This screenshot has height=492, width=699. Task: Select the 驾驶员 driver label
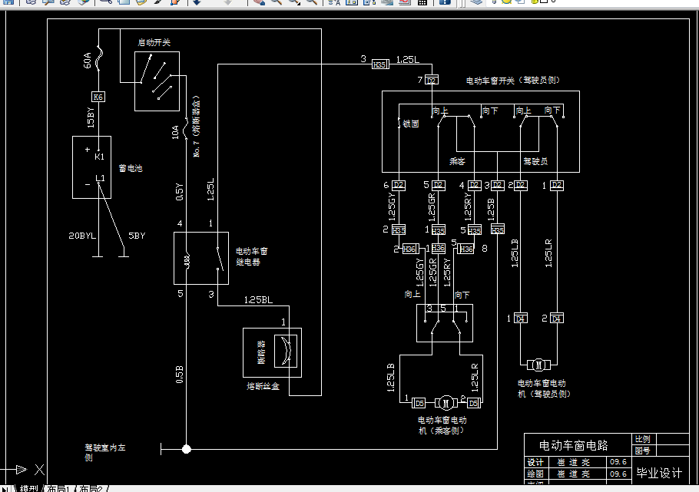coord(535,161)
